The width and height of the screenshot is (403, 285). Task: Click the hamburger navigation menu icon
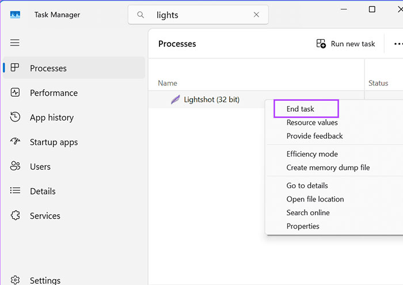point(15,43)
